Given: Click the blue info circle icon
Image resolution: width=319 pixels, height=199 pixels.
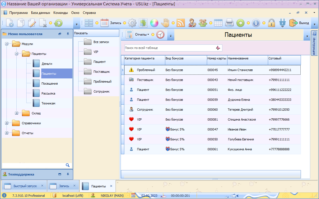Looking at the screenshot, I should (x=256, y=23).
